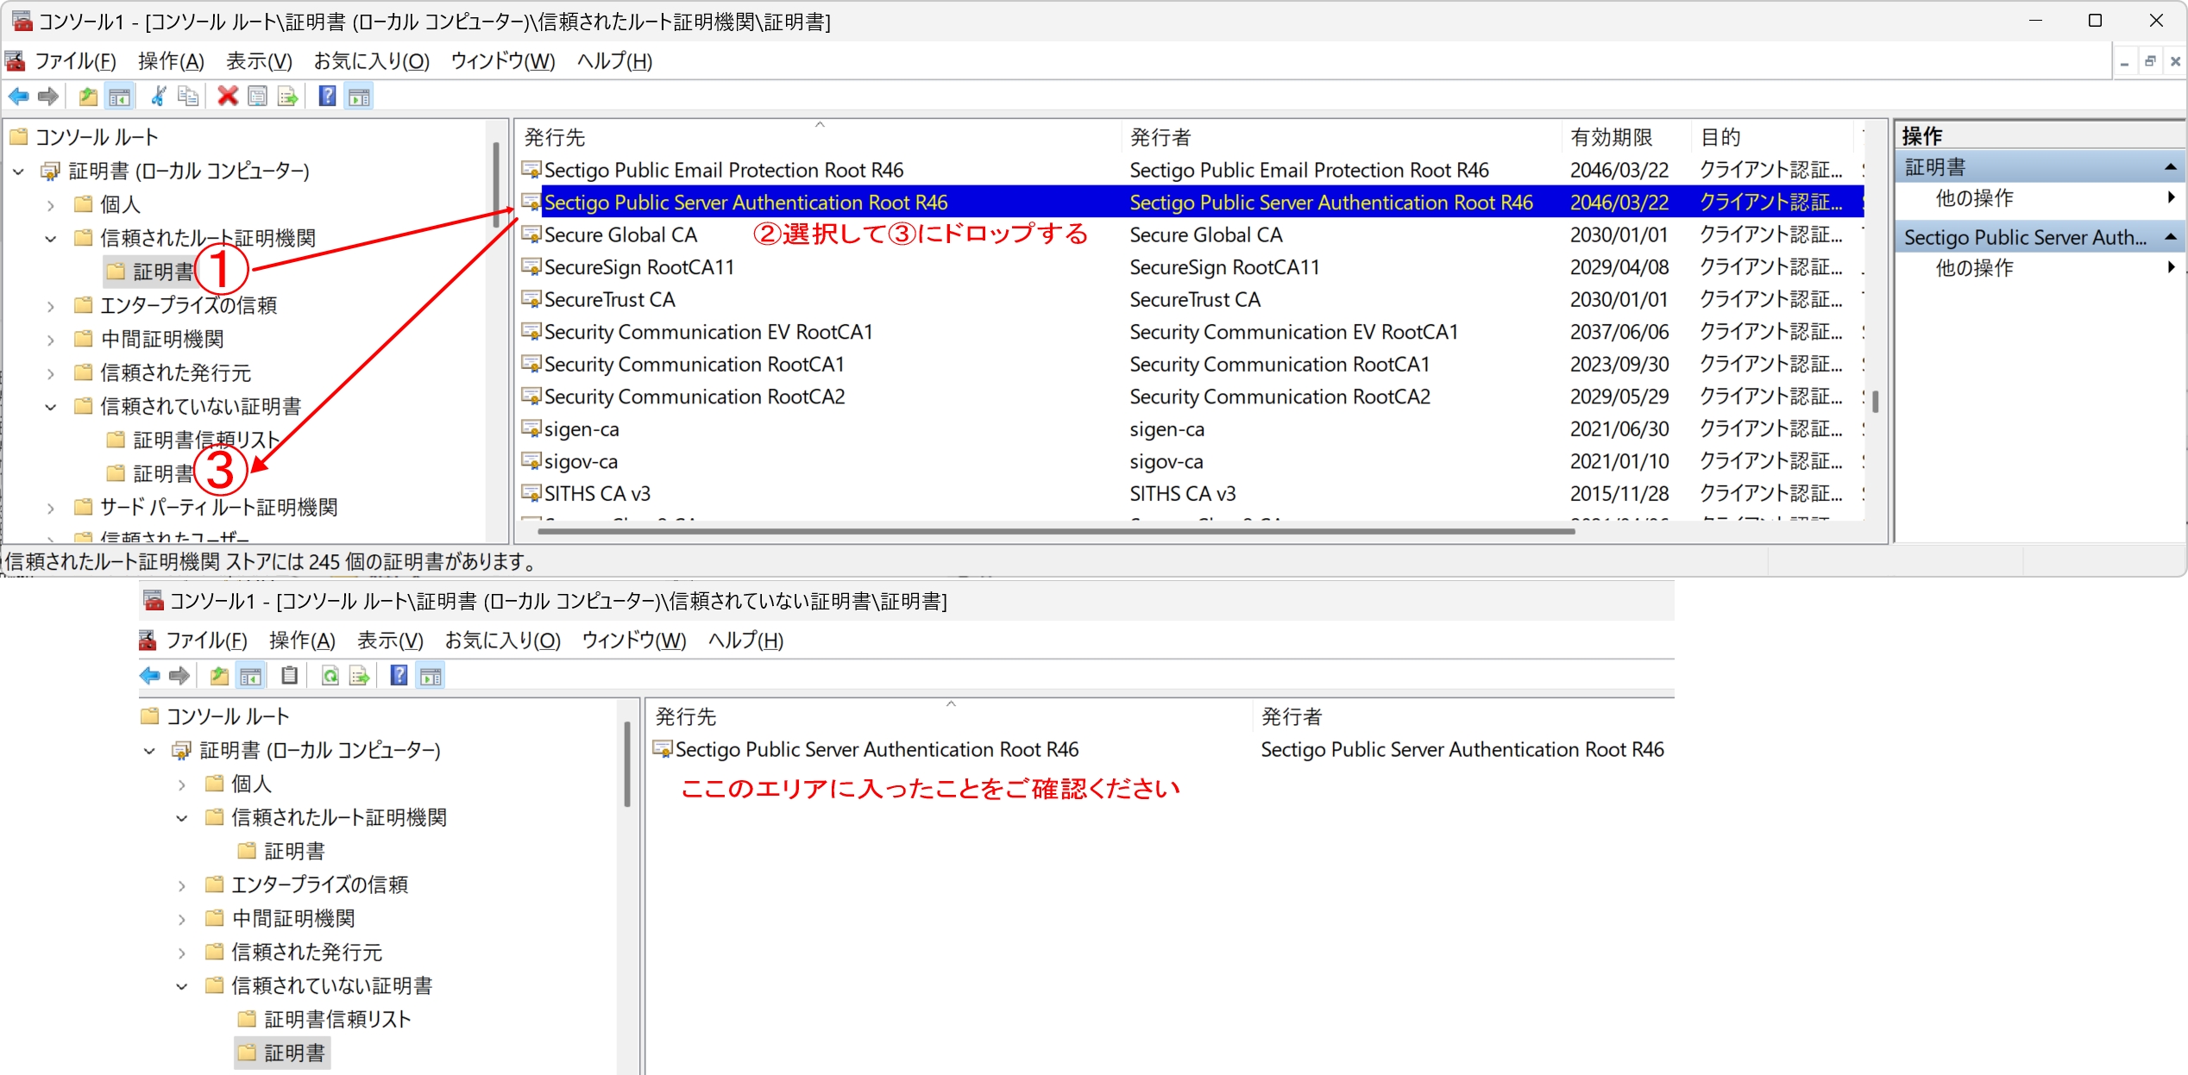Click the green Refresh icon in lower toolbar
This screenshot has width=2188, height=1075.
coord(330,676)
